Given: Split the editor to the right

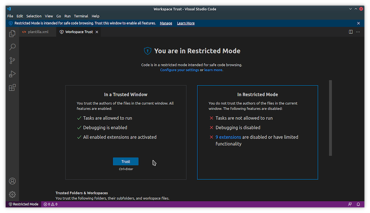Looking at the screenshot, I should point(351,32).
